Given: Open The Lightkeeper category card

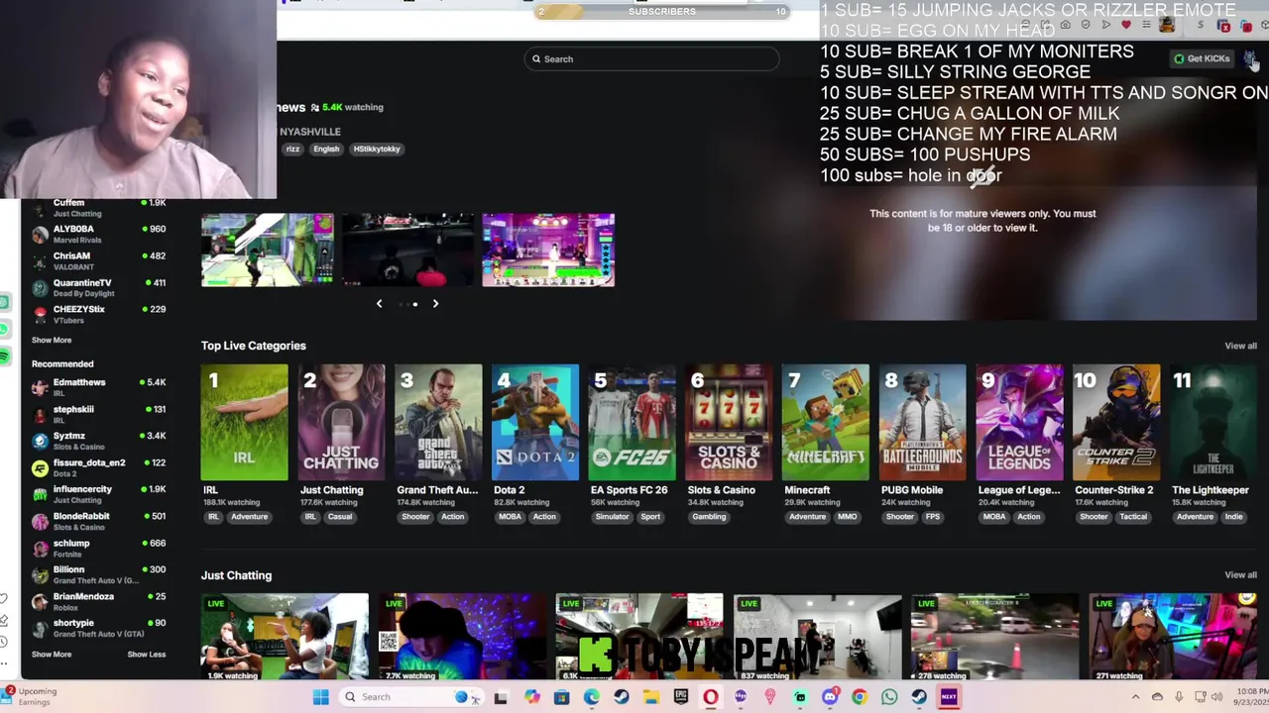Looking at the screenshot, I should click(1213, 423).
